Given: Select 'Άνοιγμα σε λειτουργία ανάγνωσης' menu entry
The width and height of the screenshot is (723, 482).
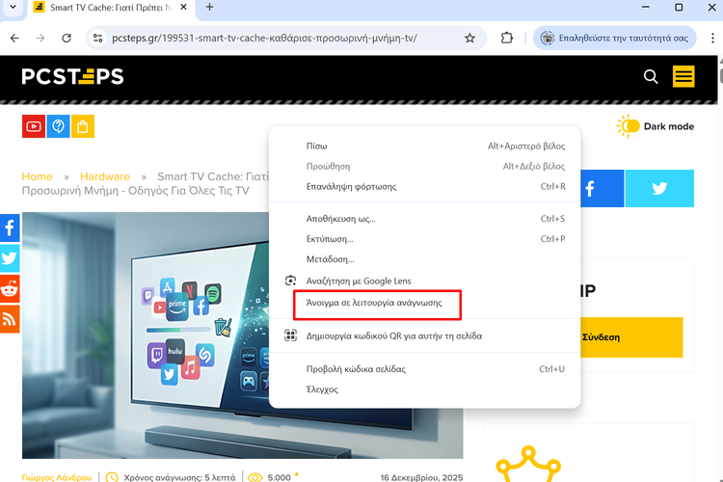Looking at the screenshot, I should click(374, 302).
